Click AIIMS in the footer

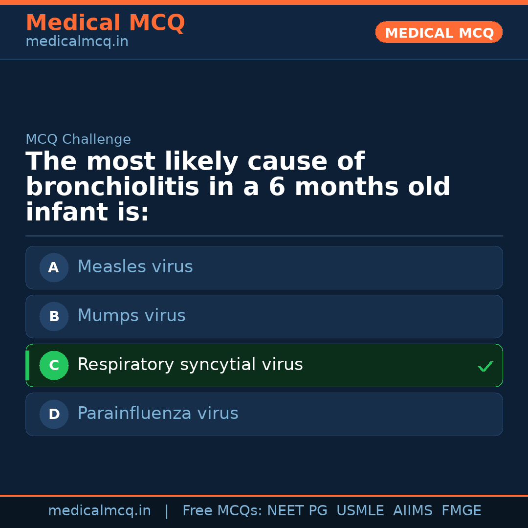(x=413, y=511)
